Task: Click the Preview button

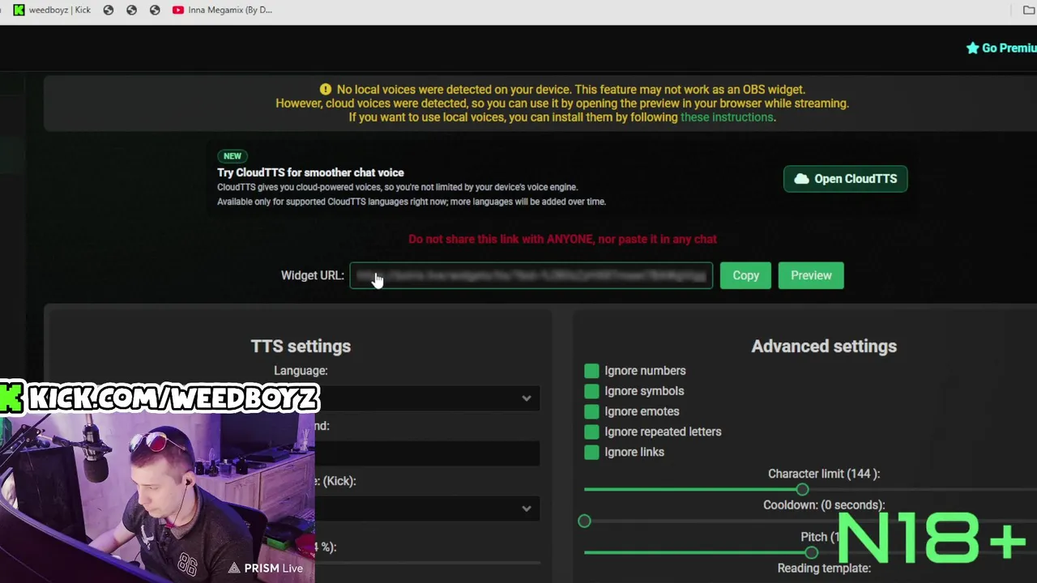Action: (811, 275)
